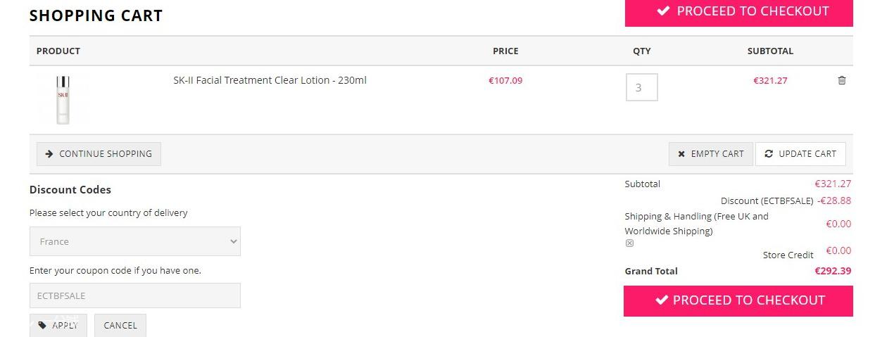This screenshot has width=875, height=337.
Task: Select the Update Cart button label
Action: coord(807,154)
